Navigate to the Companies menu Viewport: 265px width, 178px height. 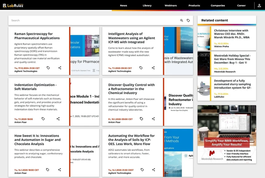(218, 6)
